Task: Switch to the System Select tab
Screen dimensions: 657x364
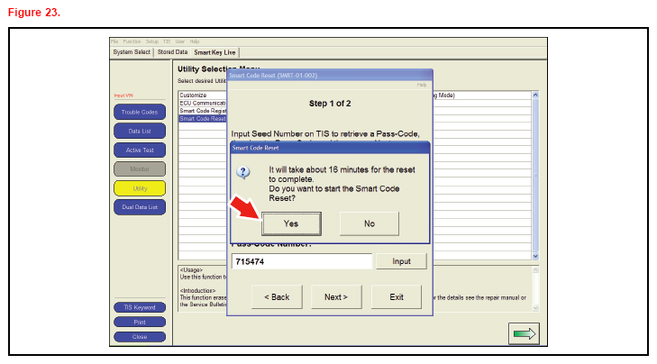Action: (132, 52)
